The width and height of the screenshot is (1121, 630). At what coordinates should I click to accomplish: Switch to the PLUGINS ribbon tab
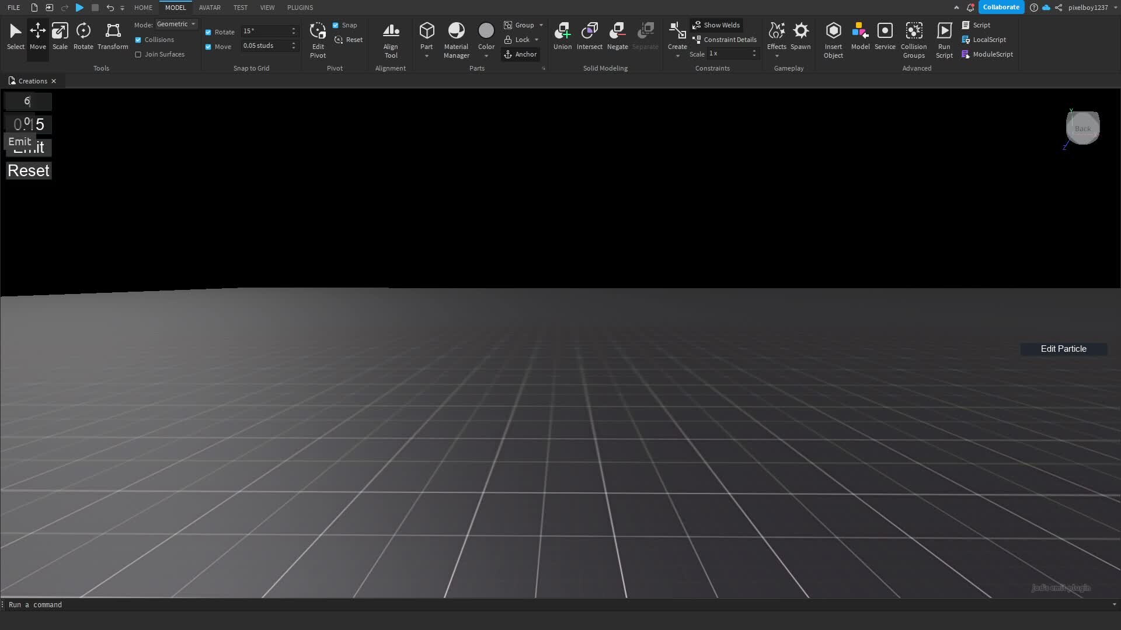300,8
